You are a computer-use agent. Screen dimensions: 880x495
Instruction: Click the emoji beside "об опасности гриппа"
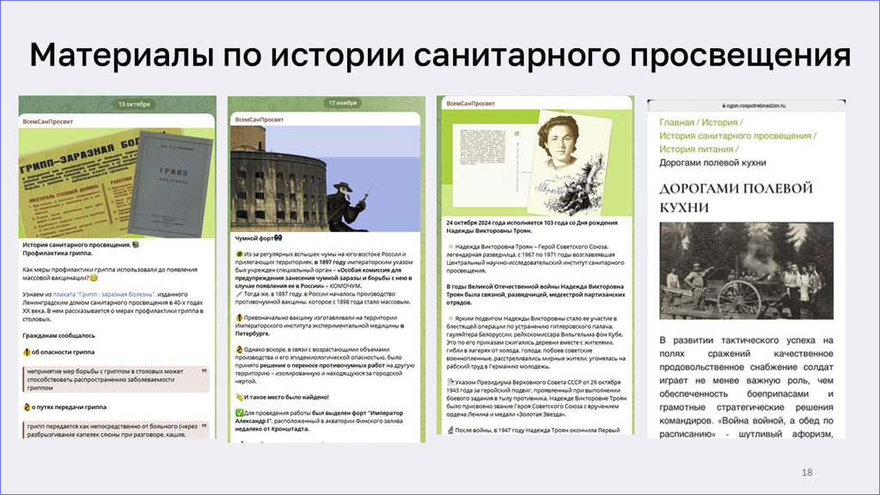coord(27,351)
